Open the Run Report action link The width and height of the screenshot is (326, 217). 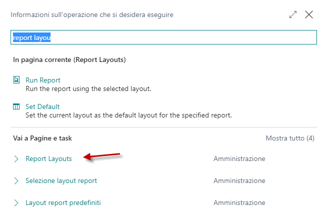click(x=43, y=80)
